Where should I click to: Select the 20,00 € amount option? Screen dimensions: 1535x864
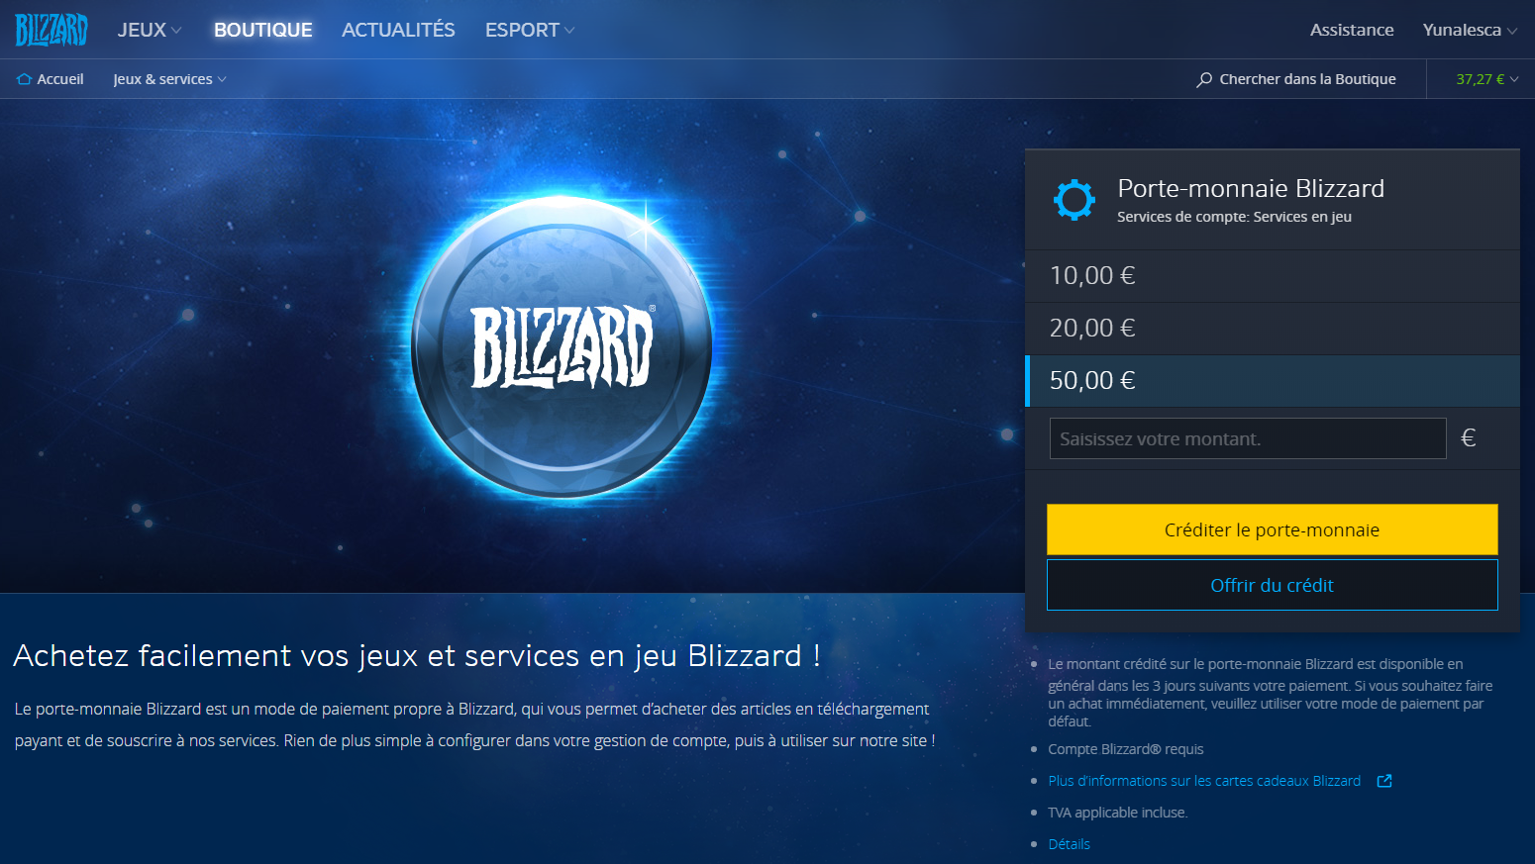[1273, 329]
